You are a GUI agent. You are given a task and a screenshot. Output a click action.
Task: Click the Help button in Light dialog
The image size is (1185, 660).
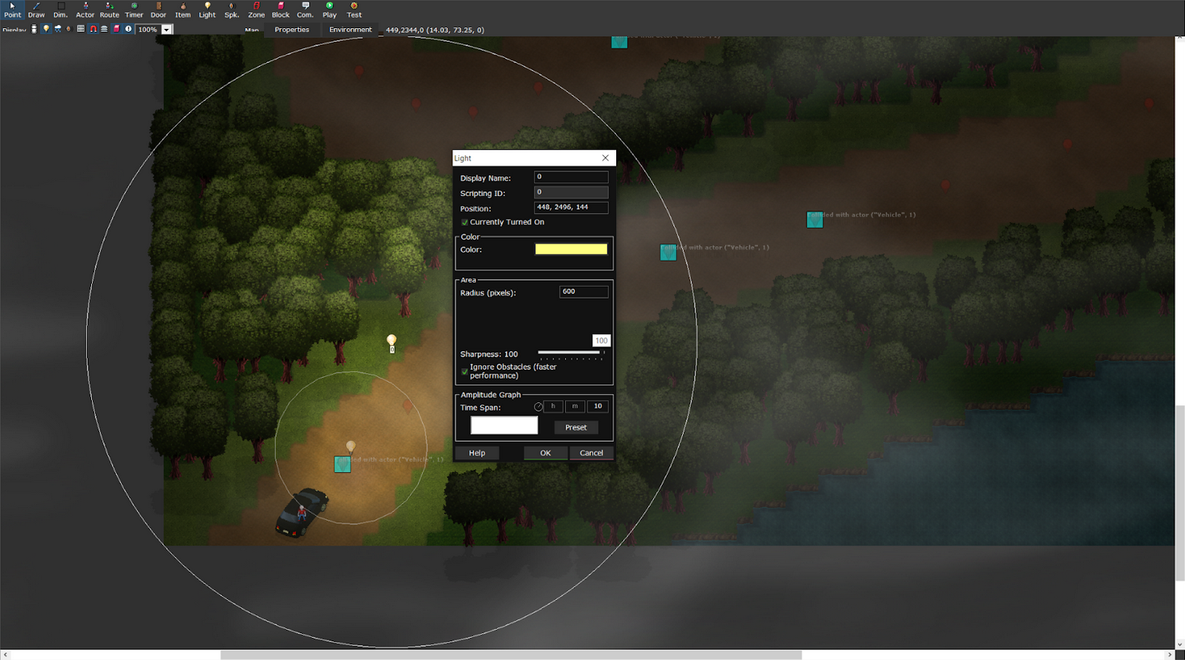tap(477, 453)
